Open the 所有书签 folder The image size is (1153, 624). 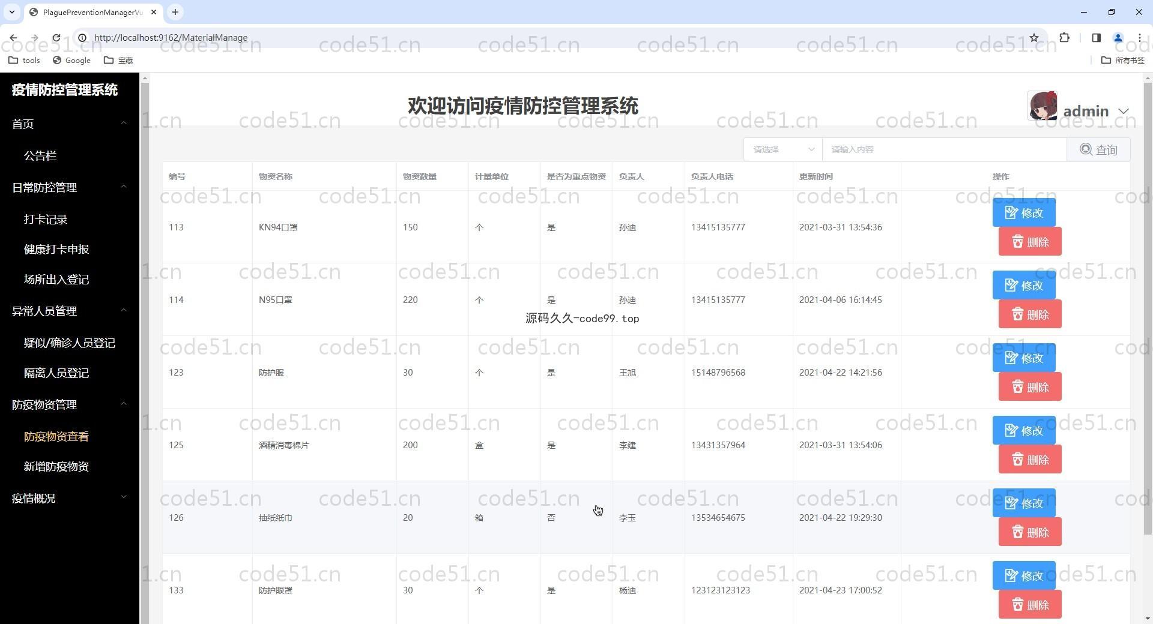(1123, 60)
